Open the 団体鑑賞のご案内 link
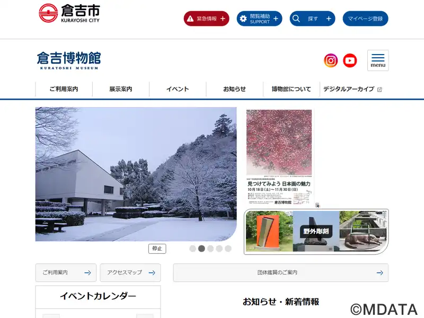Screen dimensions: 424x318 pyautogui.click(x=281, y=272)
